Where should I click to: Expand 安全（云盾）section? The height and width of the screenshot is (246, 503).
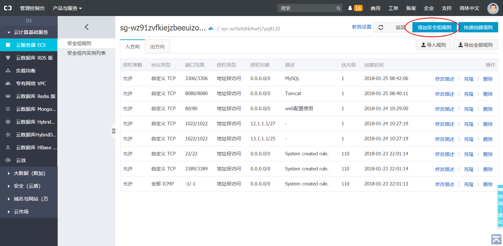29,186
